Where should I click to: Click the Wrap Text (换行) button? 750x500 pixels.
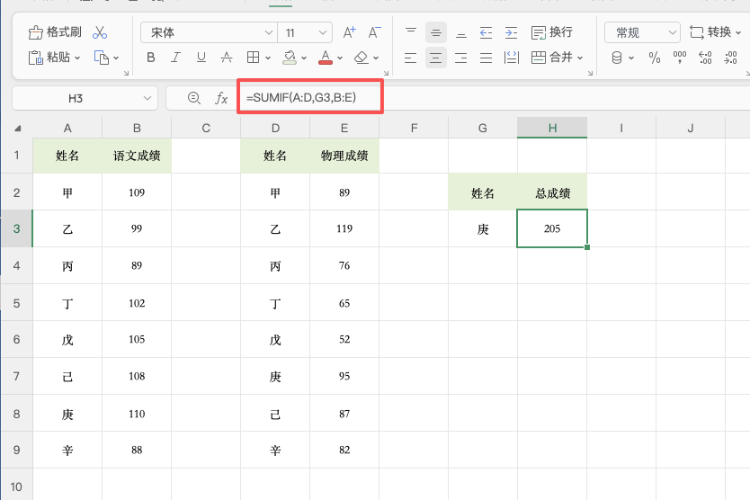551,32
